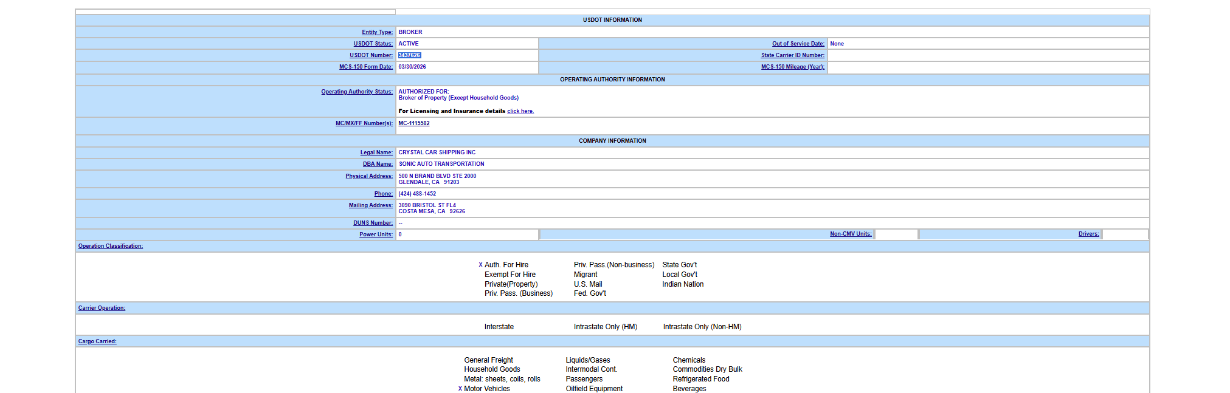Click CRYSTAL CAR SHIPPING INC text
This screenshot has width=1230, height=393.
(437, 152)
